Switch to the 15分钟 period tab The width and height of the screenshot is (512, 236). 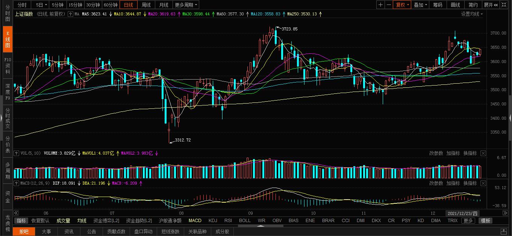pos(75,5)
